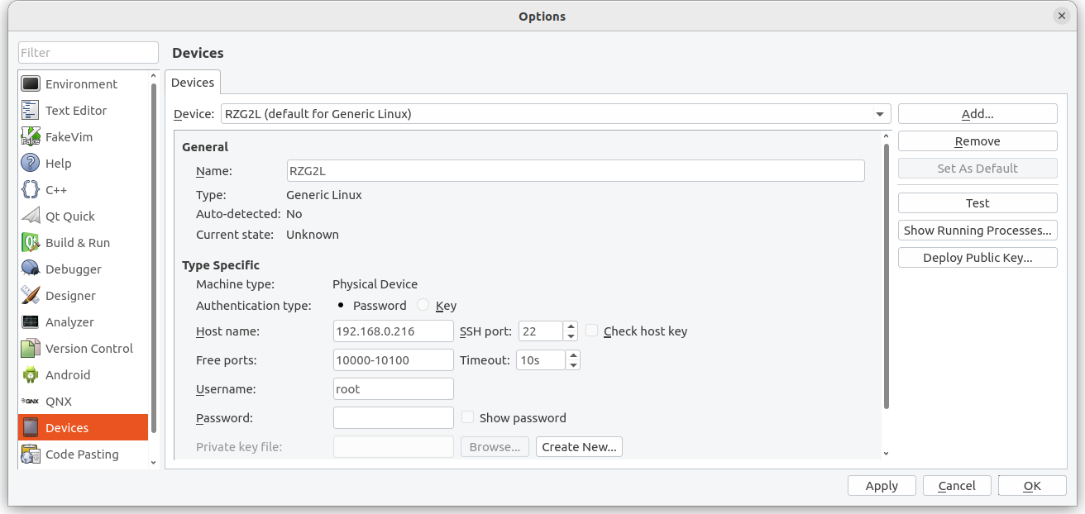The height and width of the screenshot is (514, 1085).
Task: Click the Host name input field
Action: pos(393,331)
